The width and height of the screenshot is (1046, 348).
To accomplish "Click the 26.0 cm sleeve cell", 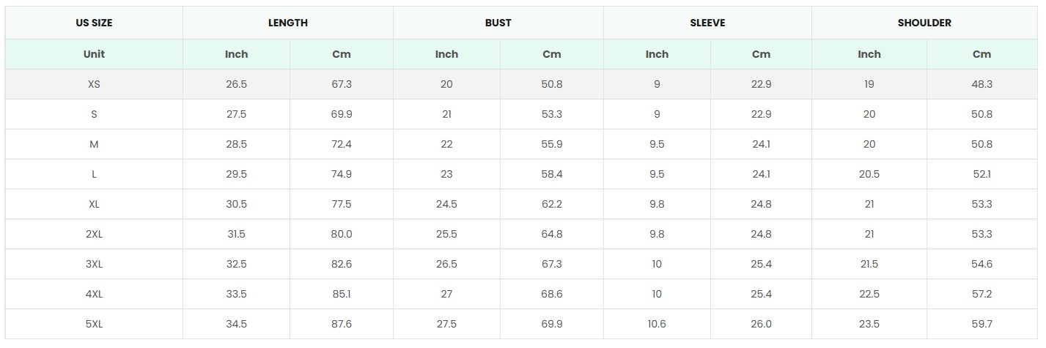I will click(x=761, y=324).
